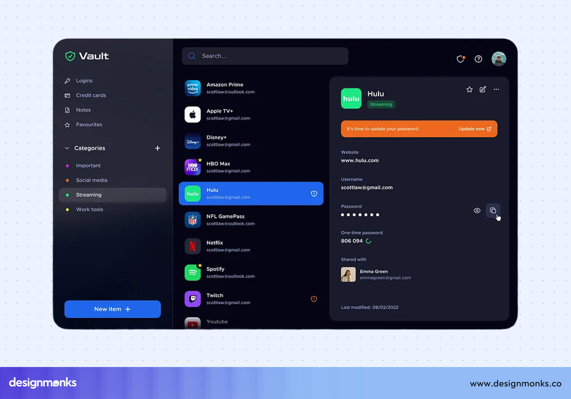Select the Apple TV+ login entry
This screenshot has width=571, height=399.
(251, 115)
